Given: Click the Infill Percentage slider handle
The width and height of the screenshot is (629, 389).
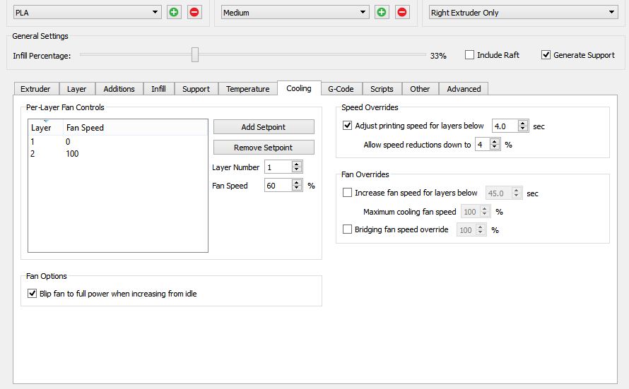Looking at the screenshot, I should tap(195, 55).
